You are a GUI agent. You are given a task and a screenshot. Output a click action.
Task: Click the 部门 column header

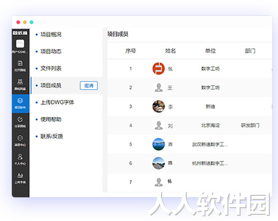(x=250, y=51)
